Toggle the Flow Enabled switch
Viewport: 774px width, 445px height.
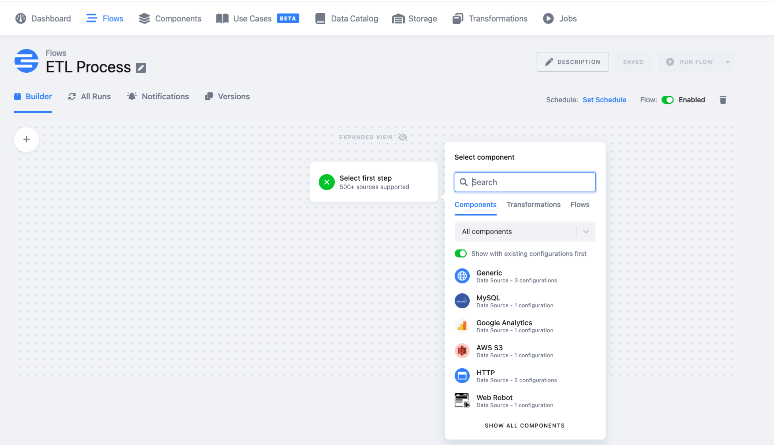668,100
